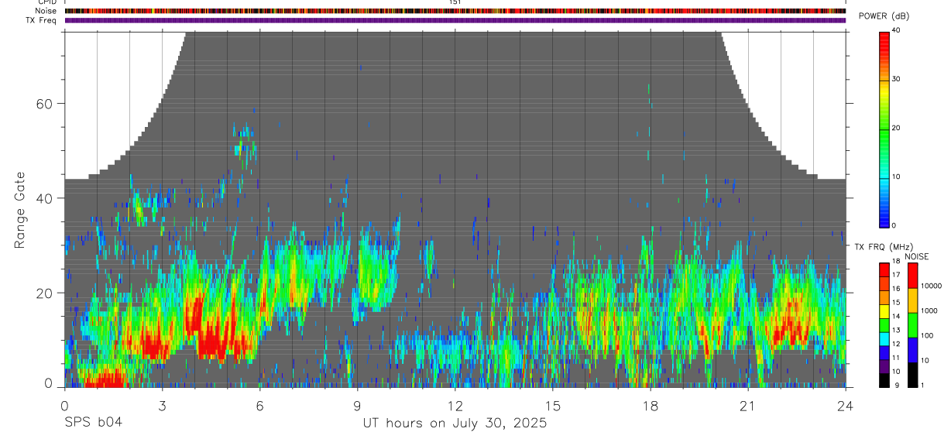Click the NOISE color scale bar
Screen dimensions: 951x439
912,324
